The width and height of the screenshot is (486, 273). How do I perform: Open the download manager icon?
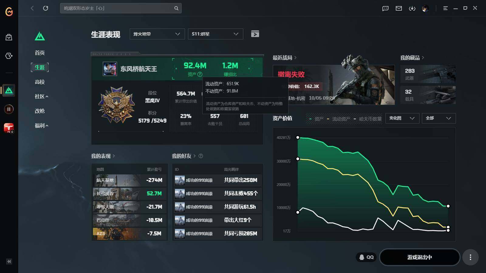click(x=412, y=8)
